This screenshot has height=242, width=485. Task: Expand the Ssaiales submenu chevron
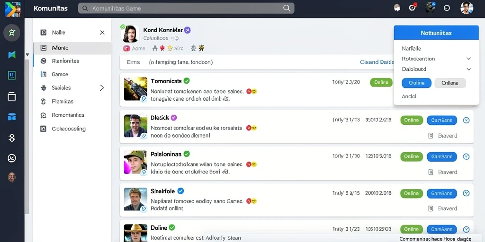102,88
